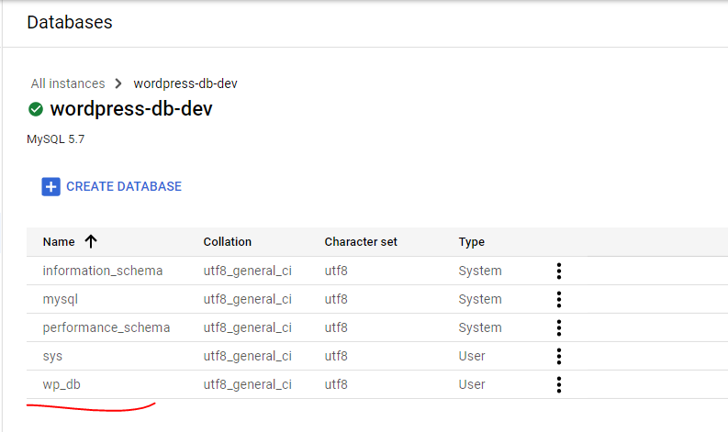The width and height of the screenshot is (728, 432).
Task: Click the utf8 character set in the mysql row
Action: pyautogui.click(x=336, y=299)
